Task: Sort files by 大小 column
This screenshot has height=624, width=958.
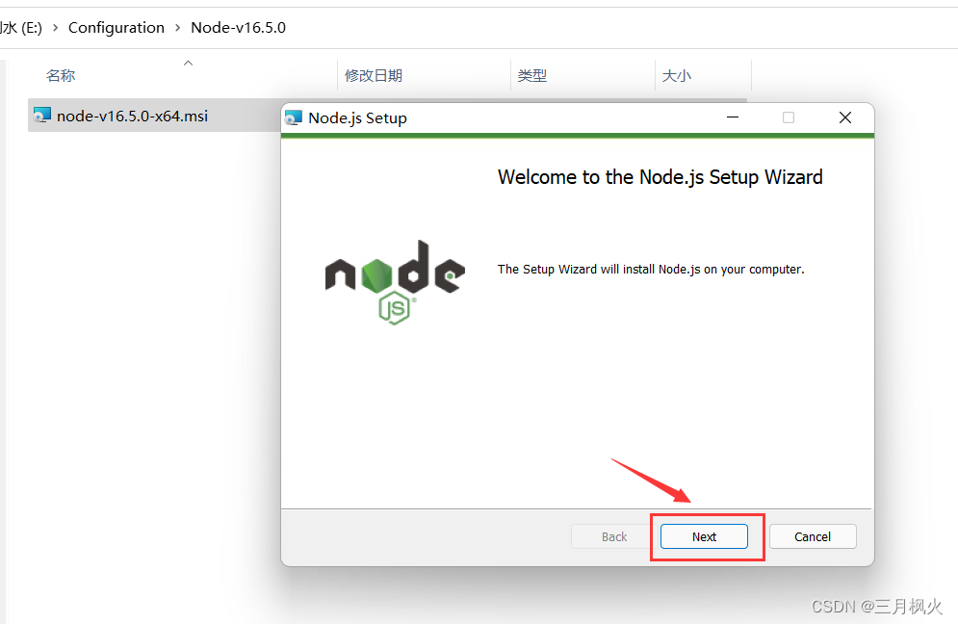Action: pyautogui.click(x=677, y=76)
